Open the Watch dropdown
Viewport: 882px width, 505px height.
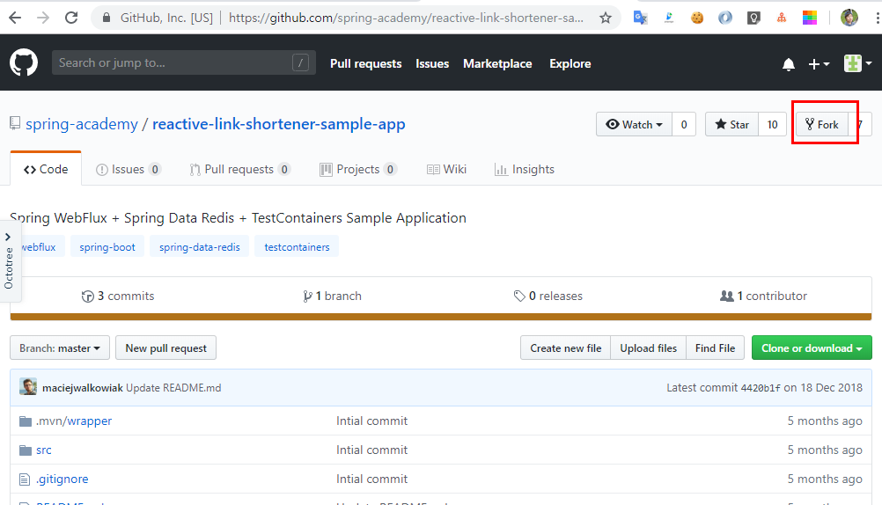634,125
